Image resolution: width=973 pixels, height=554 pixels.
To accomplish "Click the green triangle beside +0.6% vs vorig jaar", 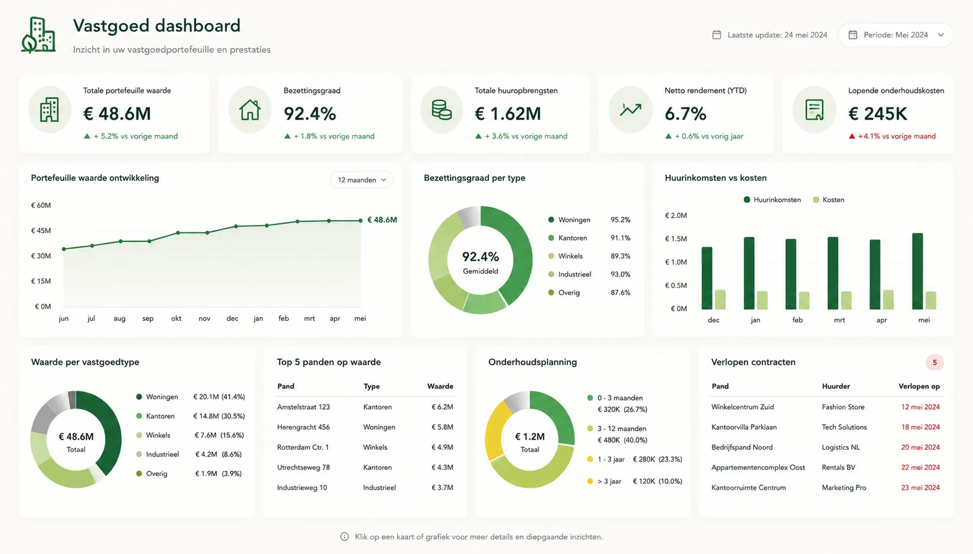I will pos(669,136).
